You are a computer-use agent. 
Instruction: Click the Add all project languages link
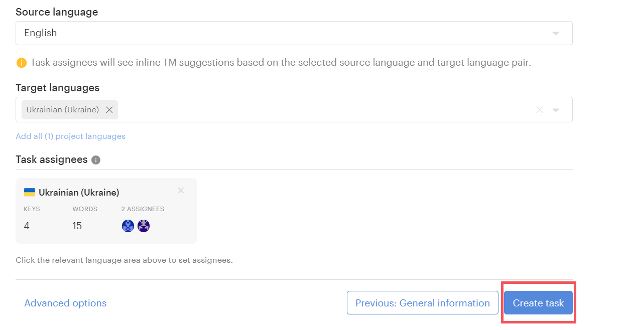pyautogui.click(x=70, y=136)
